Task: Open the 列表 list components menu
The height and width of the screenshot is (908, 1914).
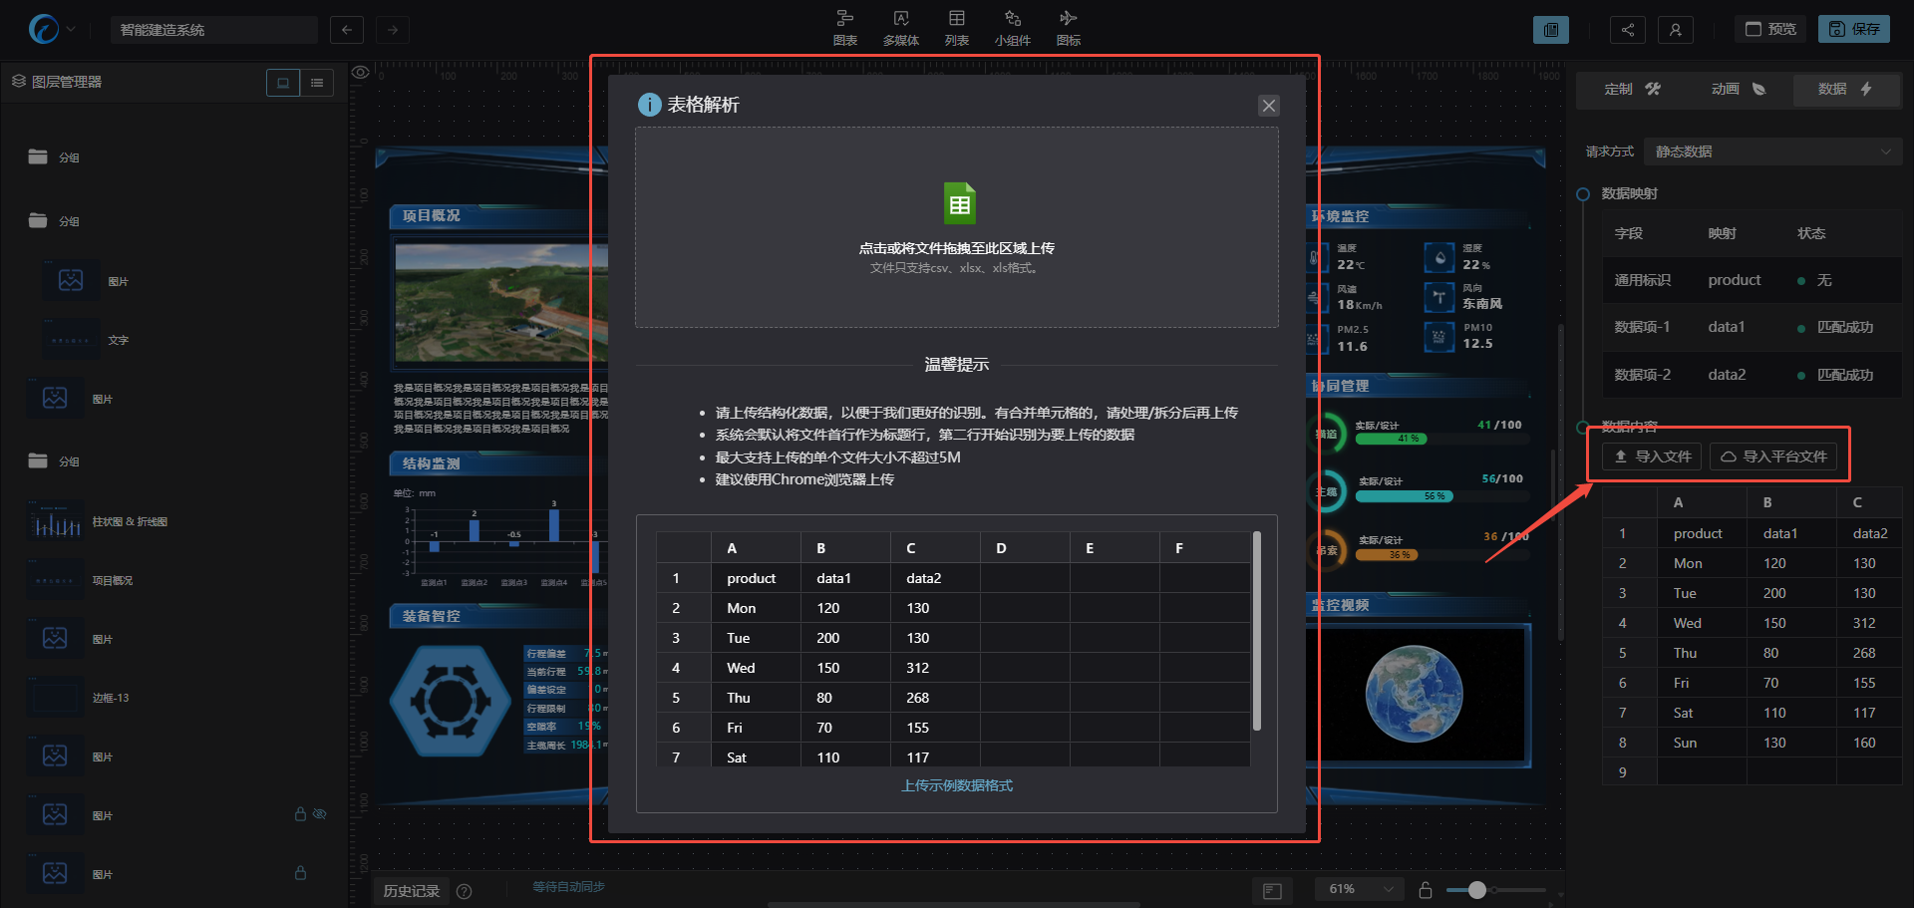Action: coord(956,28)
